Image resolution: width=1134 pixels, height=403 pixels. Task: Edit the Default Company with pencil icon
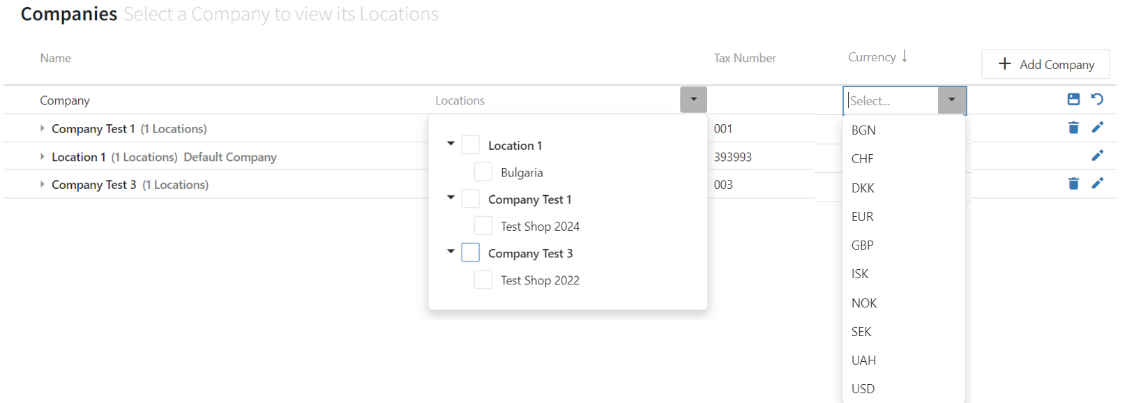1097,155
